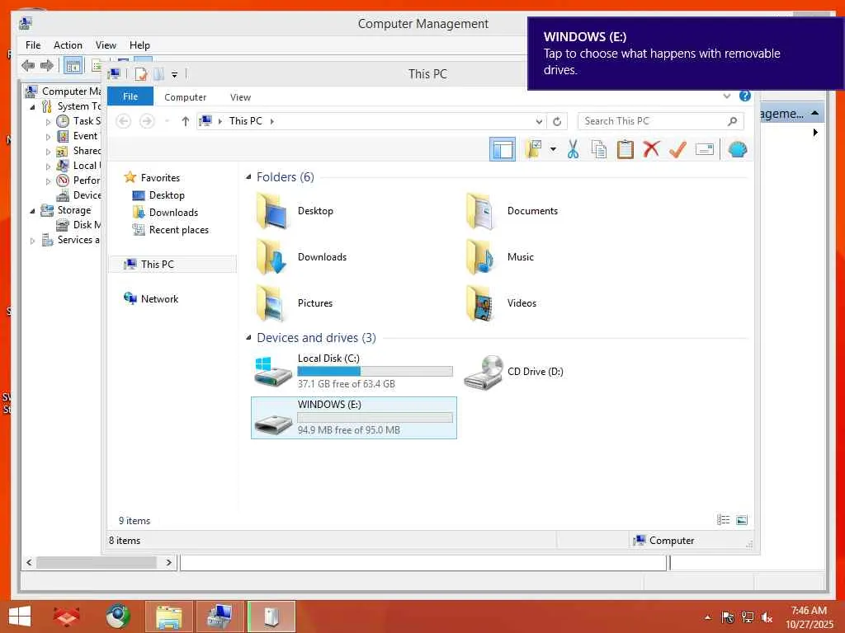Select Local Disk (C:) drive
Image resolution: width=845 pixels, height=633 pixels.
point(353,372)
